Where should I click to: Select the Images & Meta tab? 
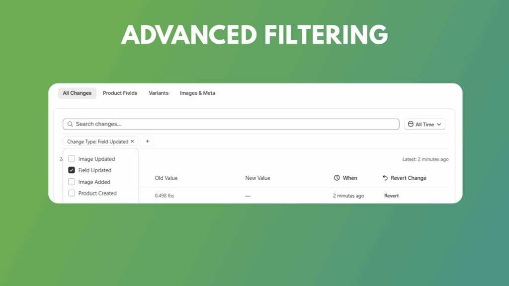197,93
